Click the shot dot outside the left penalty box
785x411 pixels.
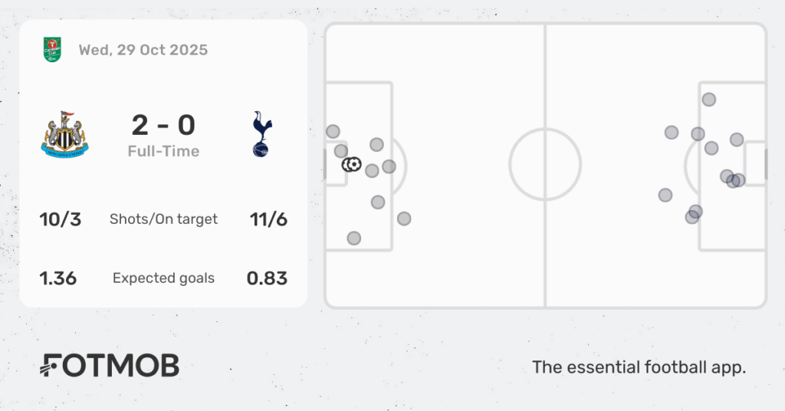[x=404, y=219]
